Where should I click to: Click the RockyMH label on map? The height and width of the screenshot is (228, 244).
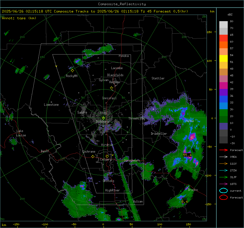point(72,76)
